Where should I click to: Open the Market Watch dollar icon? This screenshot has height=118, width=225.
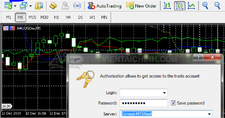point(39,6)
